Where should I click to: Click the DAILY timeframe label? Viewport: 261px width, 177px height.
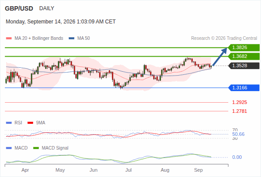pos(46,8)
